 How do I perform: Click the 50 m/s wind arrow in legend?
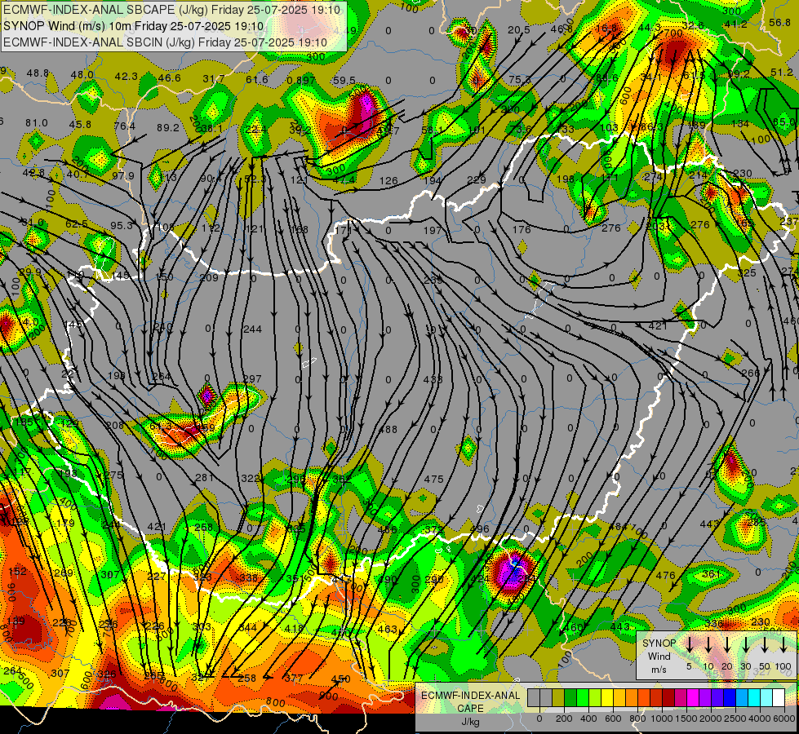765,644
